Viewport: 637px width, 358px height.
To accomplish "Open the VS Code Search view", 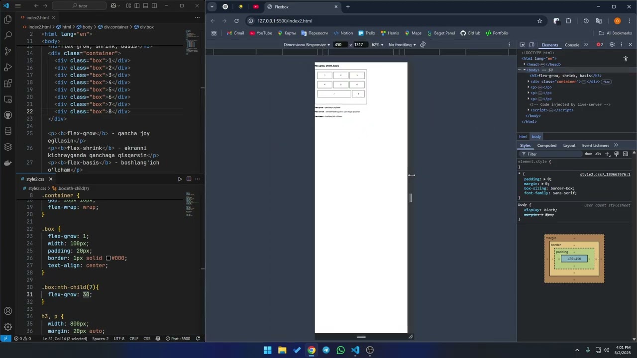I will click(8, 35).
